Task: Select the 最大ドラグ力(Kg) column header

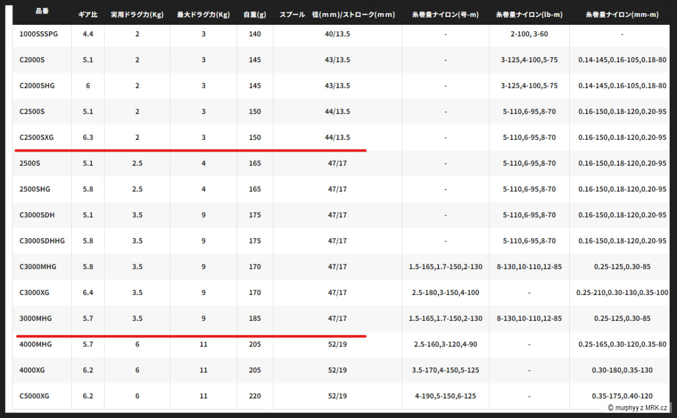Action: click(x=203, y=15)
